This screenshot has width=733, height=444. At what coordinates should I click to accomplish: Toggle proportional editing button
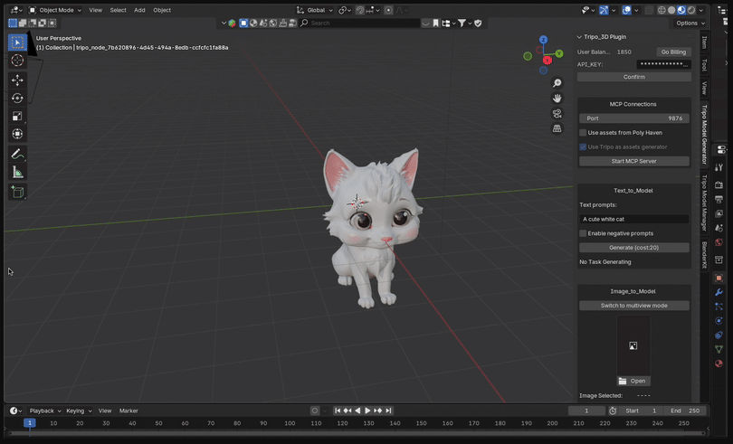coord(388,10)
